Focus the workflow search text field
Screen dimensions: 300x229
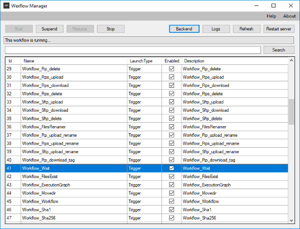point(133,50)
